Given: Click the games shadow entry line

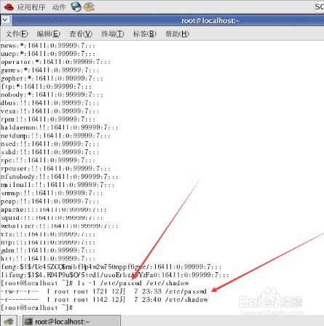Looking at the screenshot, I should click(50, 71).
